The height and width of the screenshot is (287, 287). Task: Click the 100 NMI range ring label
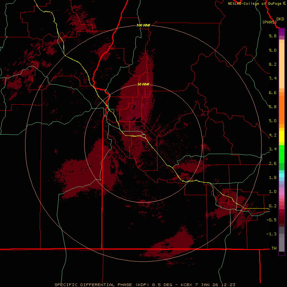point(143,25)
